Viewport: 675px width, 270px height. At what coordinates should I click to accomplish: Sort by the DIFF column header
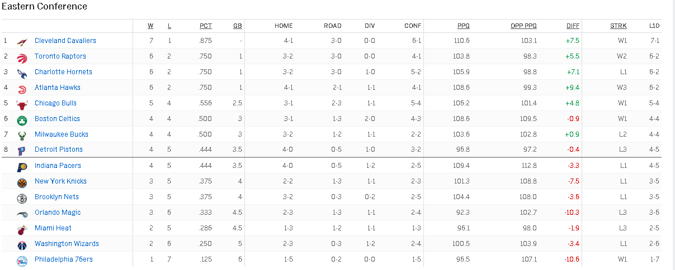(x=573, y=26)
